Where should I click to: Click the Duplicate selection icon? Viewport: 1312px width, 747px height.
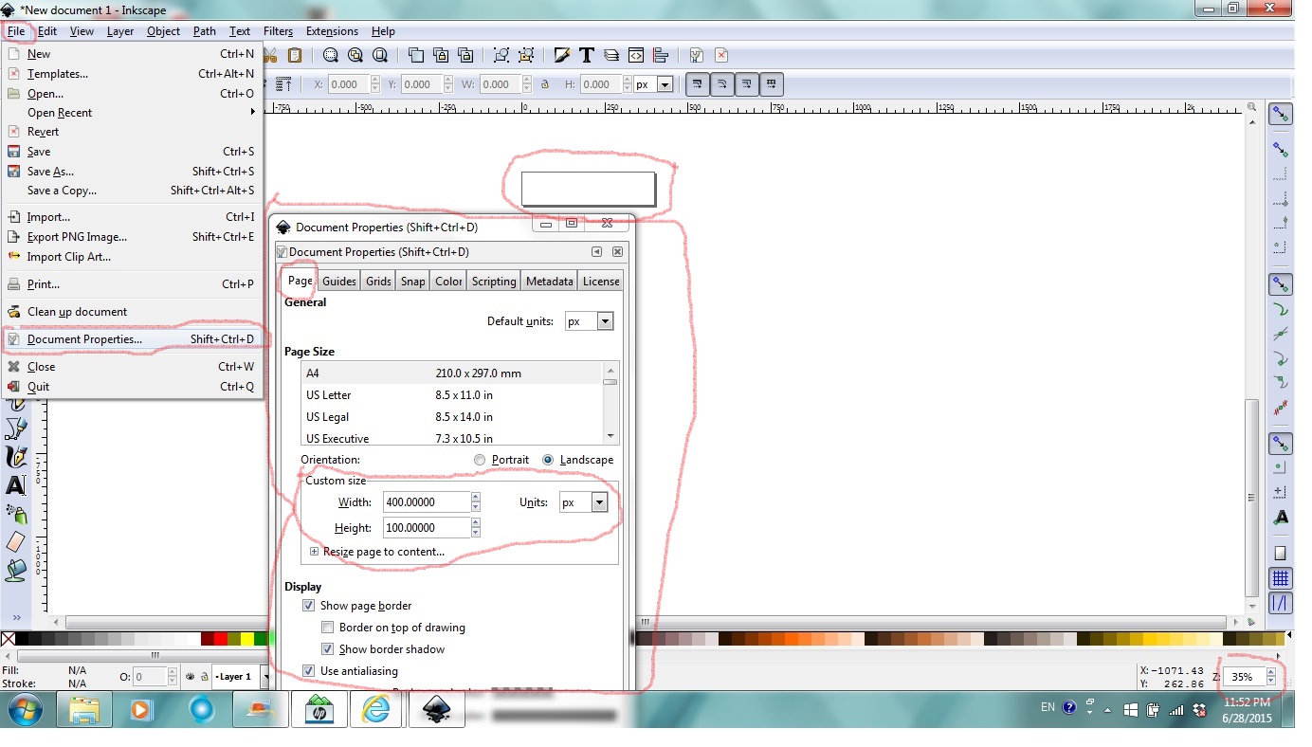[x=415, y=55]
